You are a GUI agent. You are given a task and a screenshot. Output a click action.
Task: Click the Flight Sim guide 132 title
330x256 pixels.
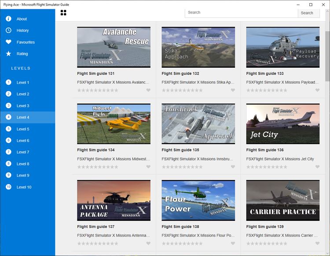pyautogui.click(x=180, y=73)
